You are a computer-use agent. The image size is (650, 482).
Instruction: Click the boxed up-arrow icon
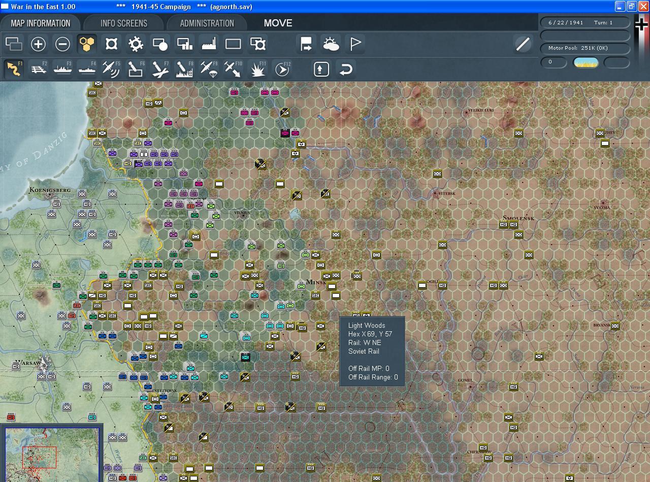click(321, 68)
